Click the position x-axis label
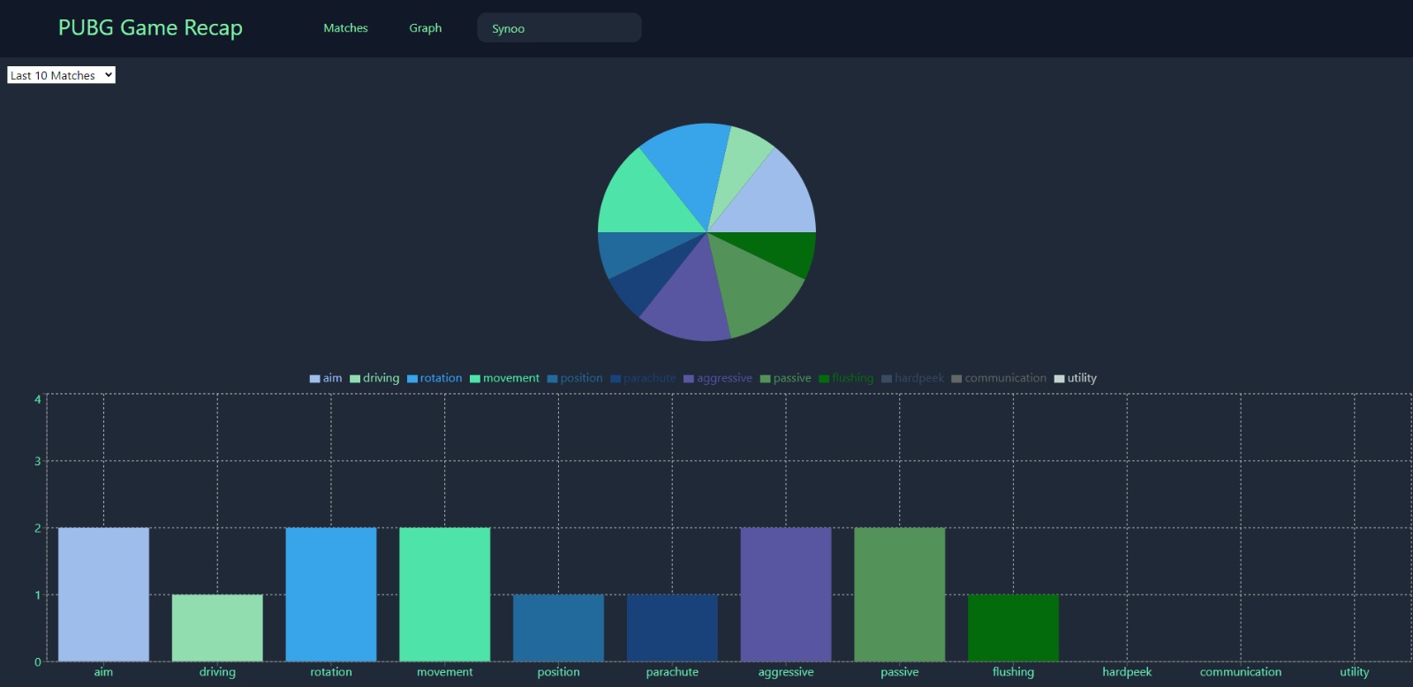Viewport: 1413px width, 687px height. click(559, 672)
